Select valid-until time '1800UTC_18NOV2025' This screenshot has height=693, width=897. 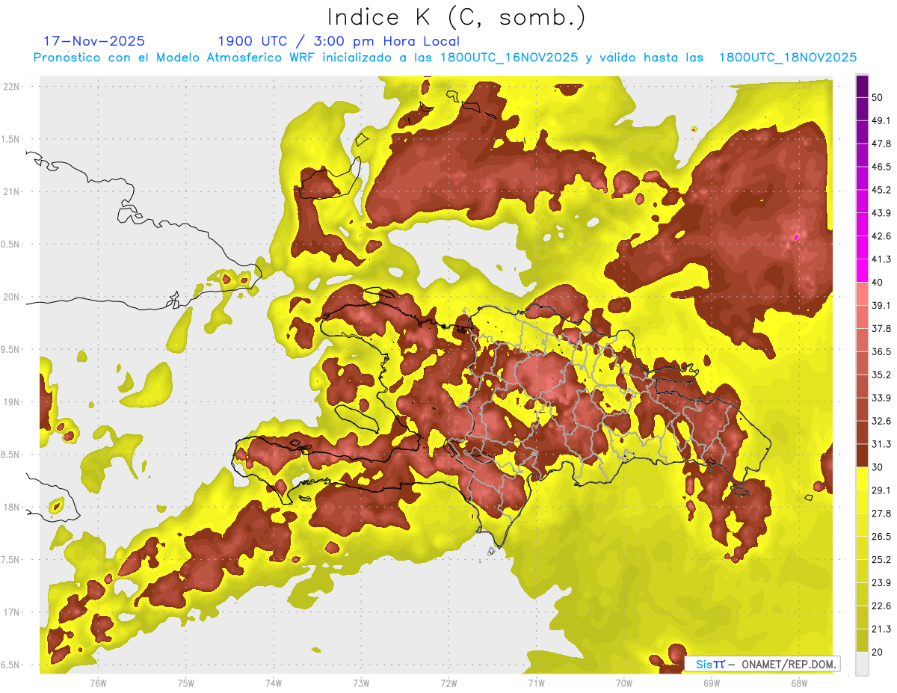pyautogui.click(x=787, y=58)
